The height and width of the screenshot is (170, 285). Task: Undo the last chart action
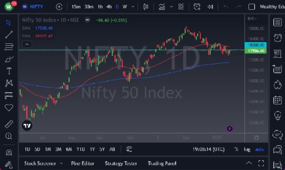click(226, 7)
